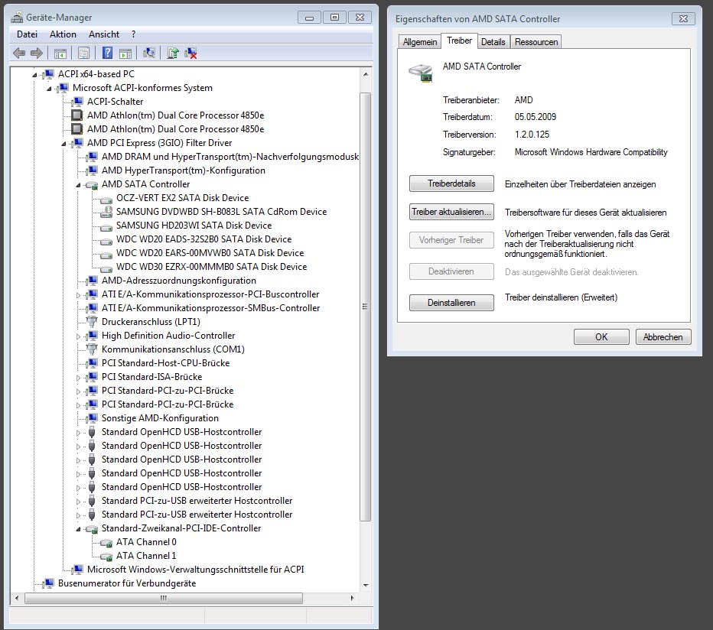Select AMD HyperTransport(tm)-Konfiguration item
713x630 pixels.
coord(184,170)
